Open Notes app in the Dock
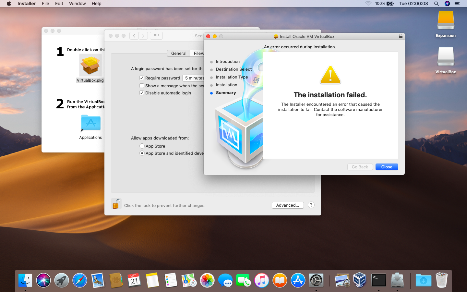 [x=152, y=280]
